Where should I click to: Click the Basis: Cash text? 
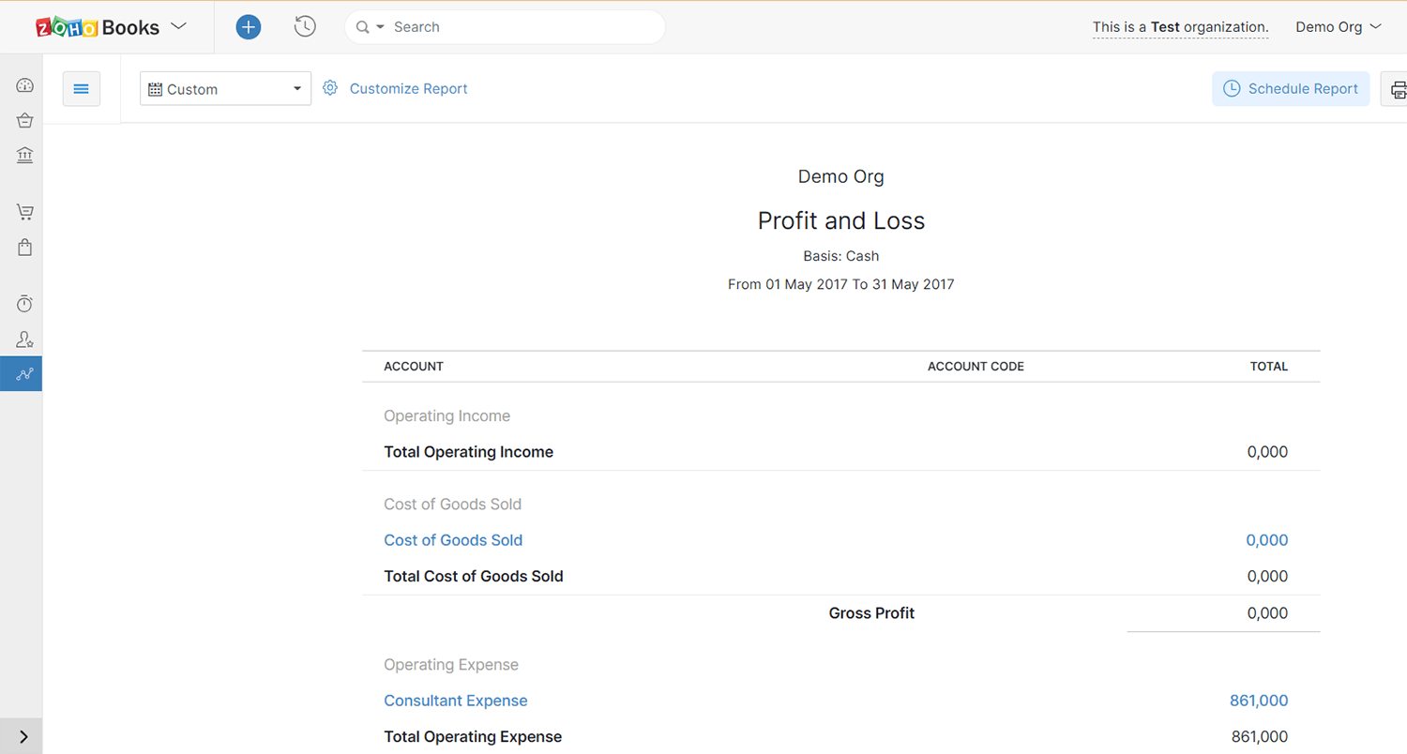pyautogui.click(x=841, y=256)
